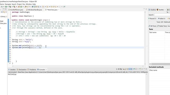Viewport: 170px width, 95px height.
Task: Click the Open Console icon
Action: pyautogui.click(x=140, y=69)
